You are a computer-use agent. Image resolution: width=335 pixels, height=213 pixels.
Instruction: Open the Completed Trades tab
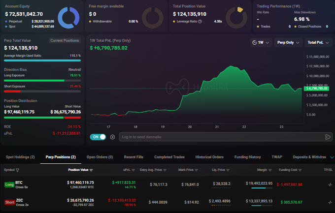coord(169,157)
